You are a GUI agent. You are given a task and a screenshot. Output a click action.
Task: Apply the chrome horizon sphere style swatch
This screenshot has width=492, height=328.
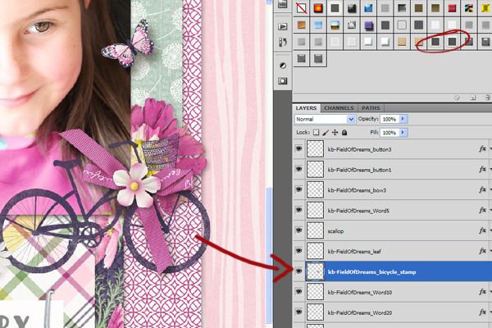pos(335,25)
